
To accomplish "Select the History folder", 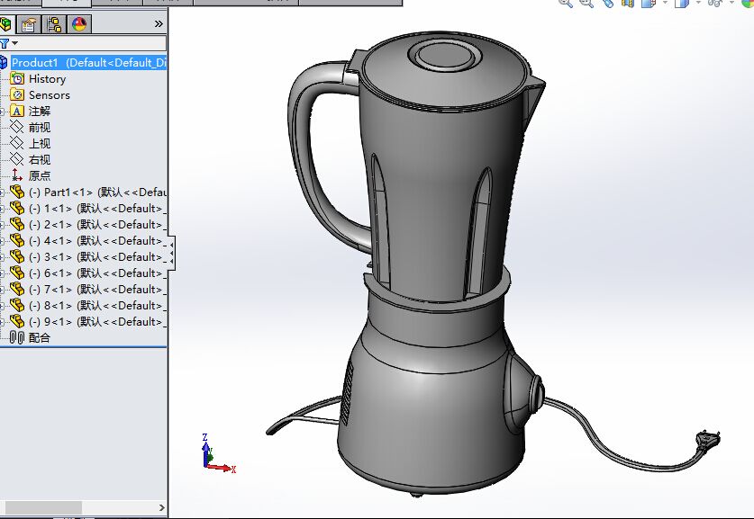I will (x=47, y=79).
